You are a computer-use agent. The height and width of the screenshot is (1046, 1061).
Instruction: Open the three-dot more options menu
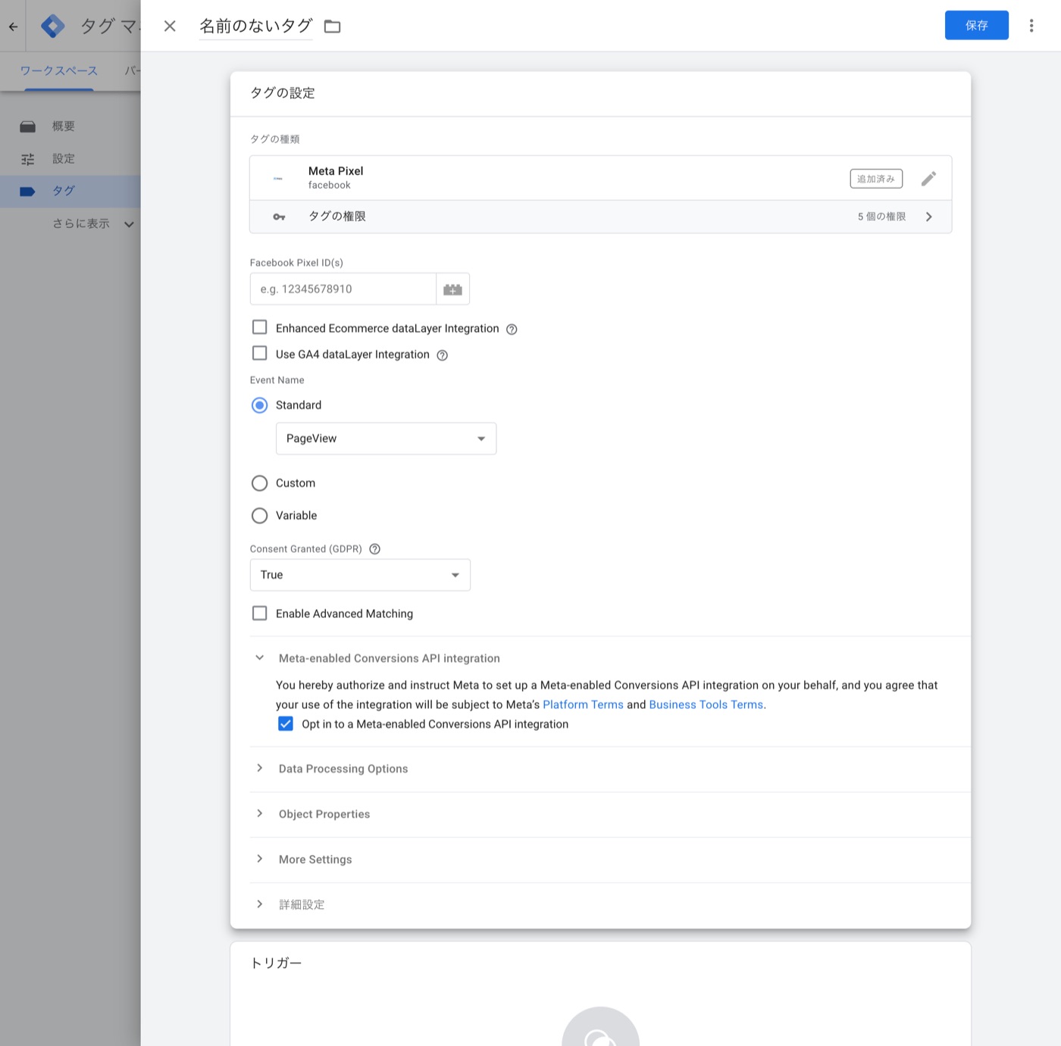point(1031,26)
